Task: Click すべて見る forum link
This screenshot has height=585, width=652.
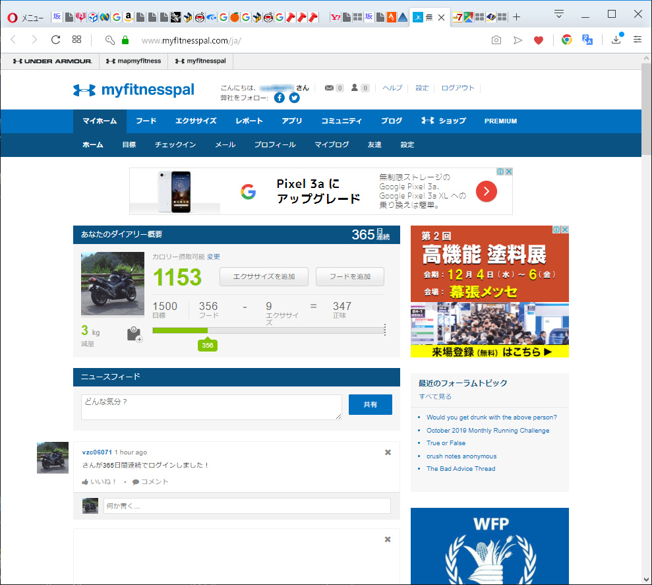Action: click(x=435, y=396)
